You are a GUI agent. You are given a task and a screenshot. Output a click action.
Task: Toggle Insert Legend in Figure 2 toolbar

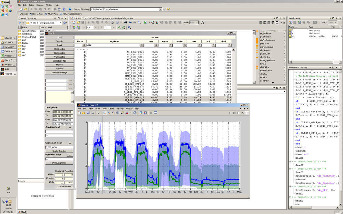(145, 113)
